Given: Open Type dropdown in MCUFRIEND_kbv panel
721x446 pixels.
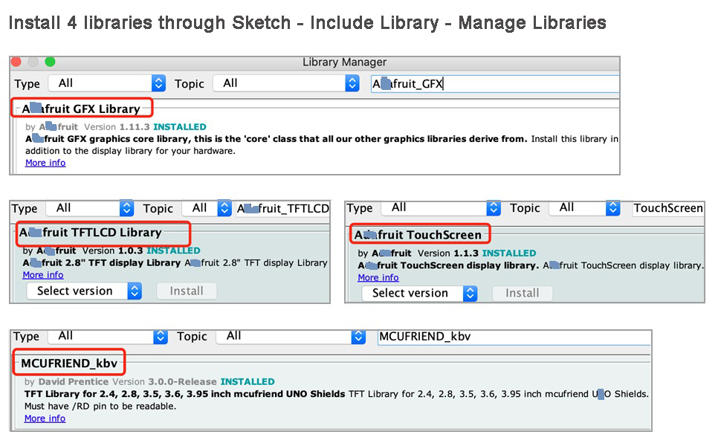Looking at the screenshot, I should (x=108, y=336).
